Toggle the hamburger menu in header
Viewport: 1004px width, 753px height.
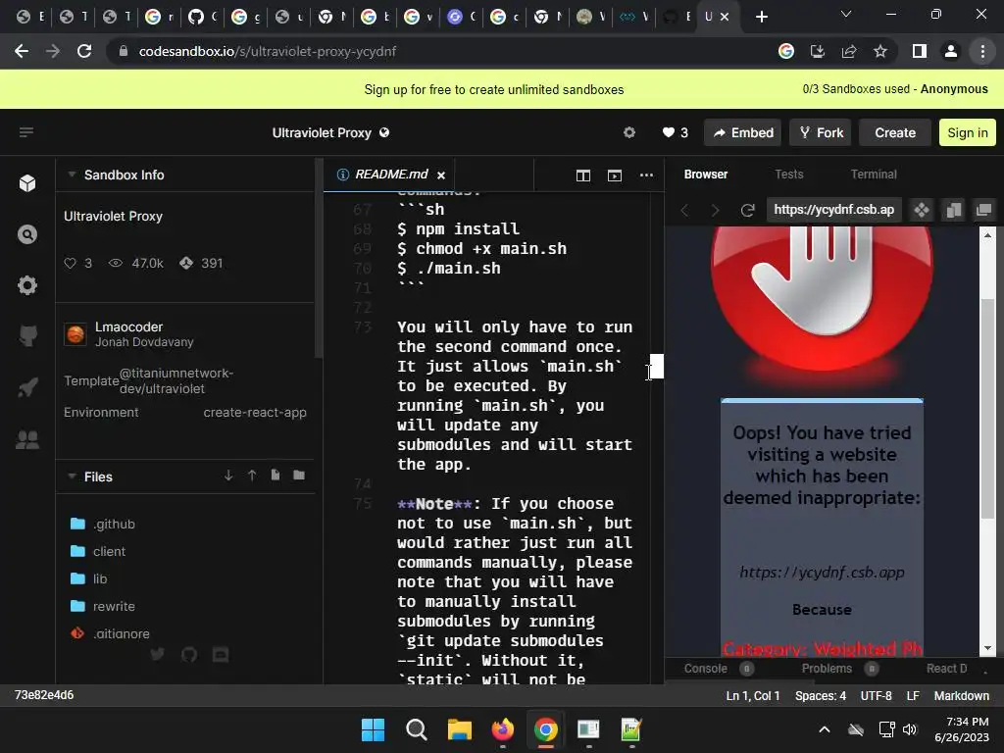26,132
